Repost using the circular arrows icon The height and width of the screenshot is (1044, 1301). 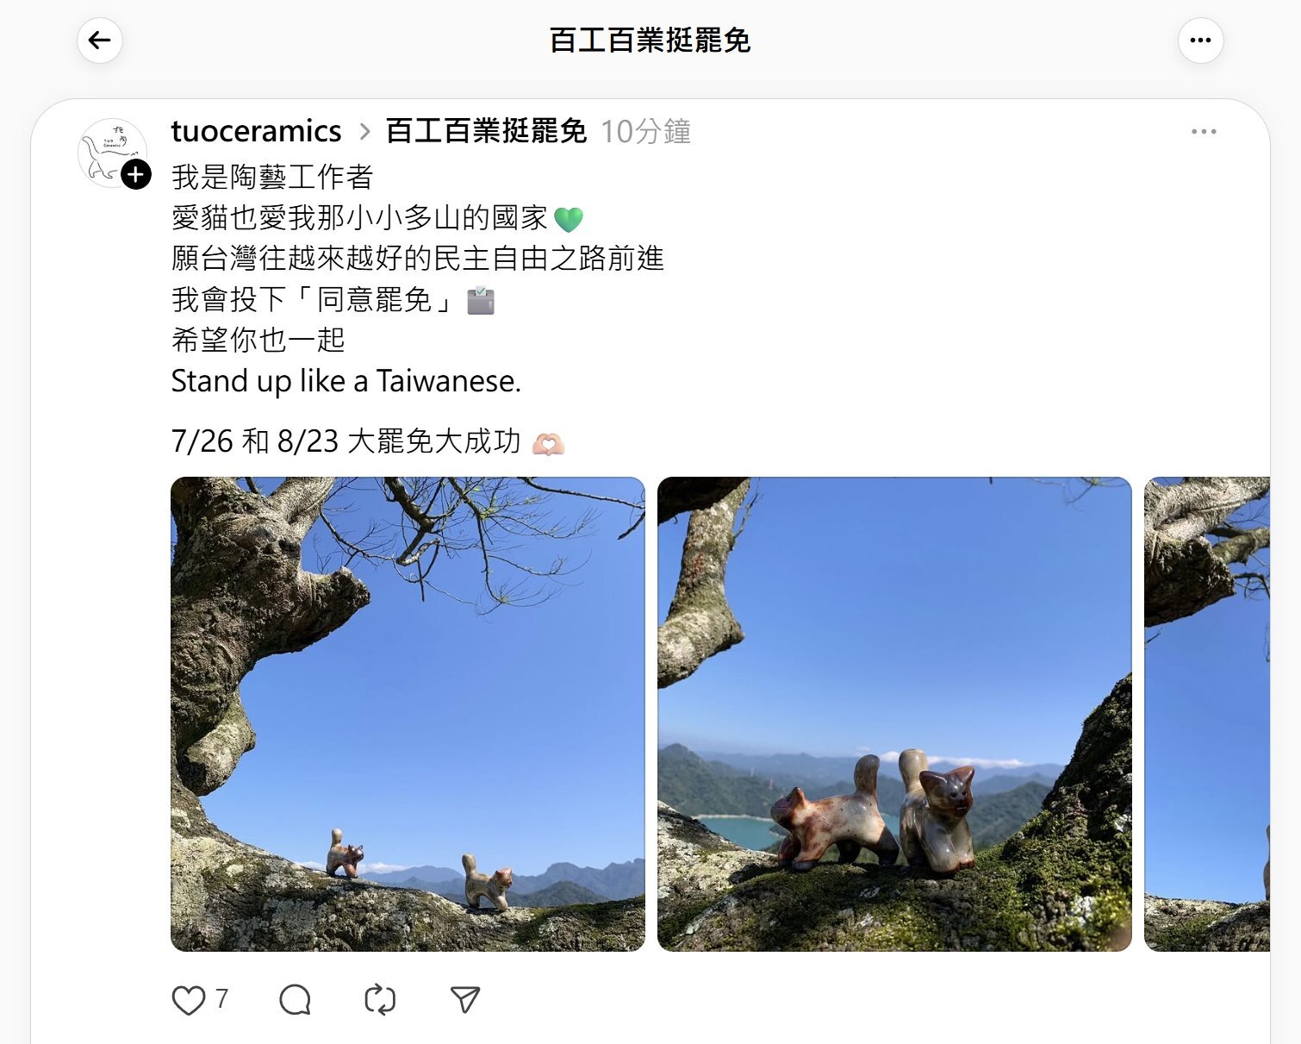[x=380, y=1000]
